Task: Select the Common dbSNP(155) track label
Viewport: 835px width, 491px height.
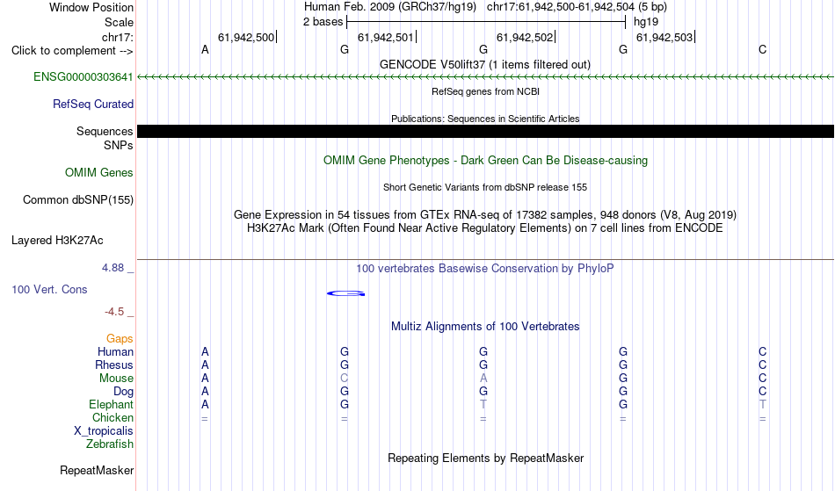Action: tap(78, 200)
